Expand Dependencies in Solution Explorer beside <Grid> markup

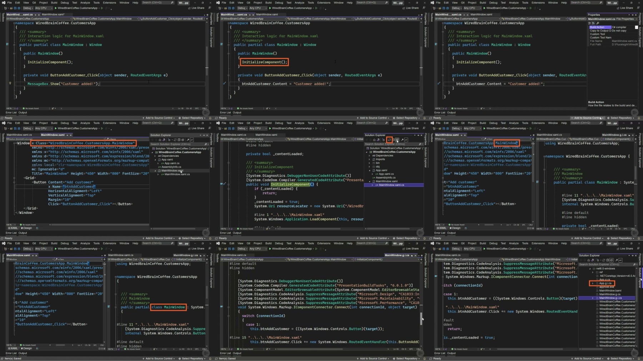coord(155,156)
